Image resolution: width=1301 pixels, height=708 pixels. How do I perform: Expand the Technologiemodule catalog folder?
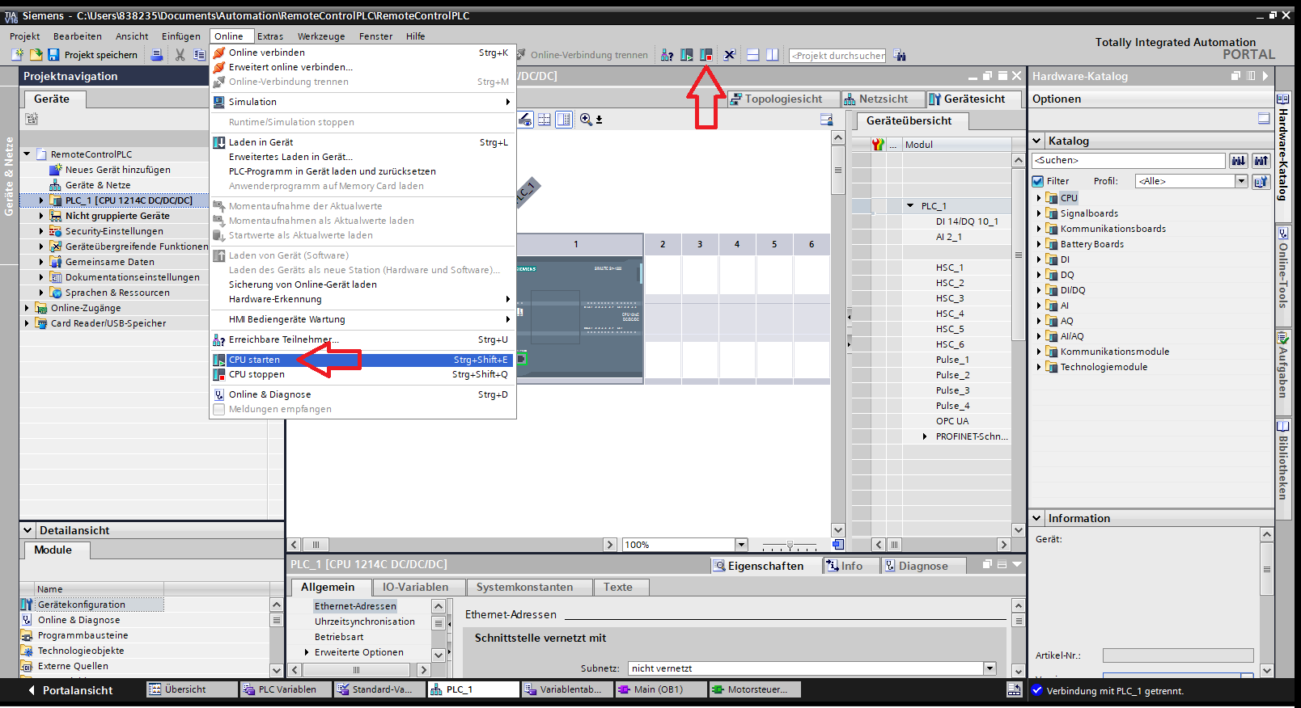click(x=1039, y=367)
